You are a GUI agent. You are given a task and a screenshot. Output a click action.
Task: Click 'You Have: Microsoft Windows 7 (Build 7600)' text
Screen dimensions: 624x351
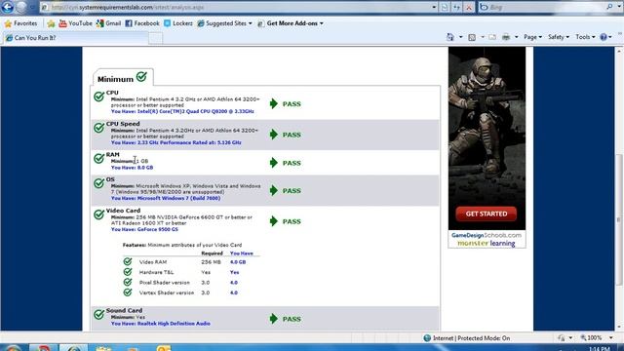point(166,198)
